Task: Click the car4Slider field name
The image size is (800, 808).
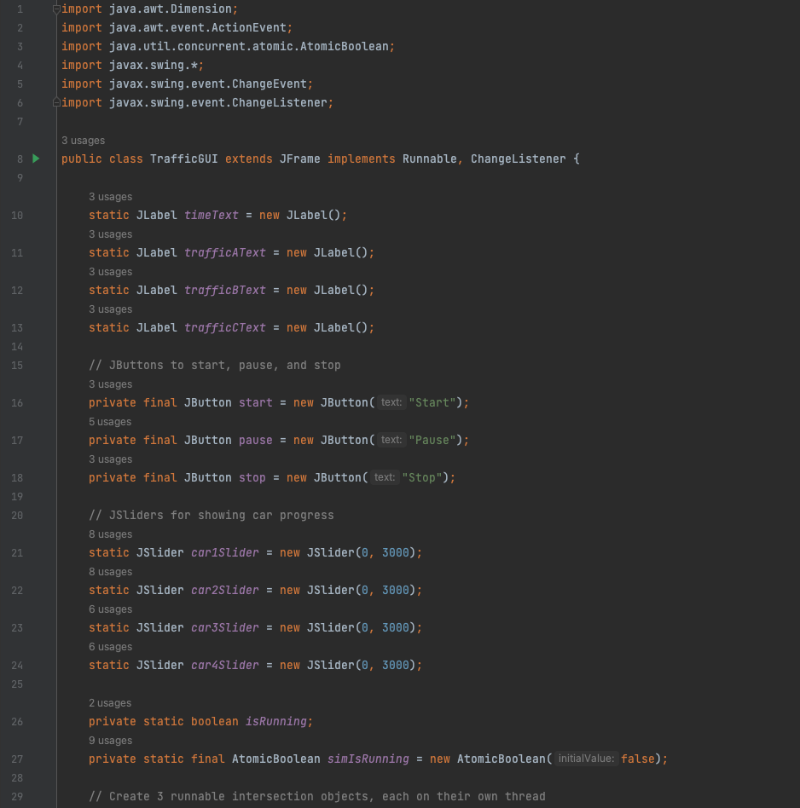Action: [x=225, y=666]
